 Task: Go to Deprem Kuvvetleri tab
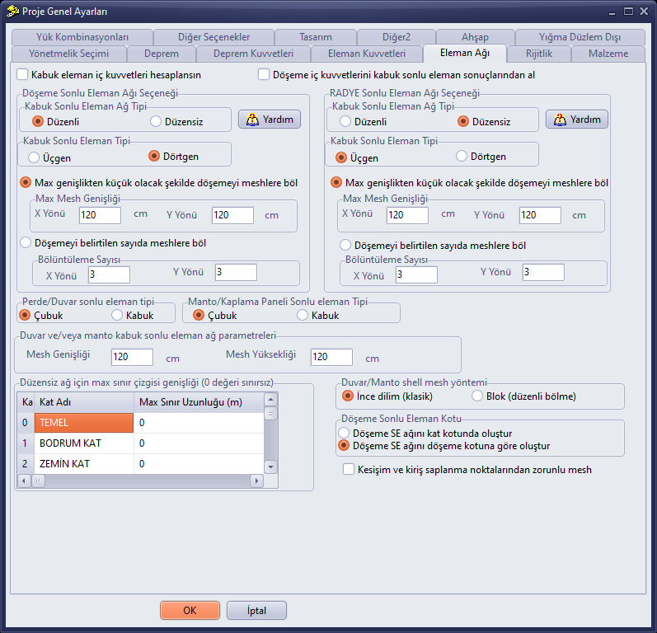tap(253, 54)
